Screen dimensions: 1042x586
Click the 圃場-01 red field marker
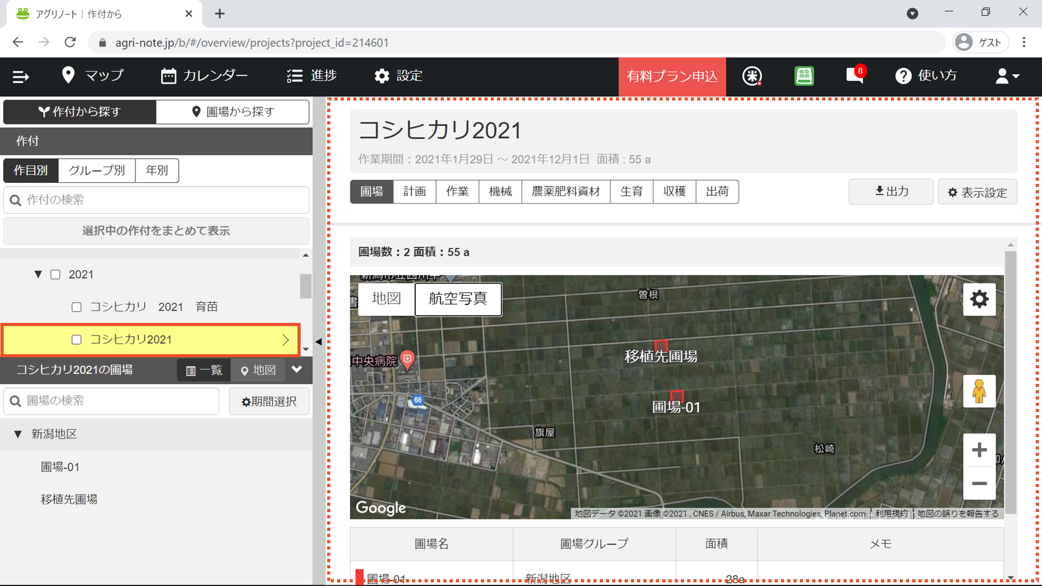(x=677, y=396)
